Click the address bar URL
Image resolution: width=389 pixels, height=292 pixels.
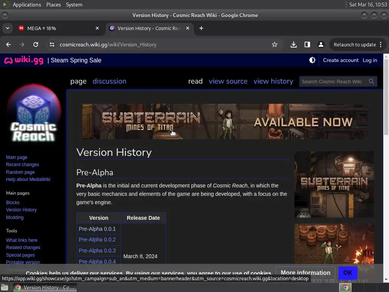click(108, 45)
